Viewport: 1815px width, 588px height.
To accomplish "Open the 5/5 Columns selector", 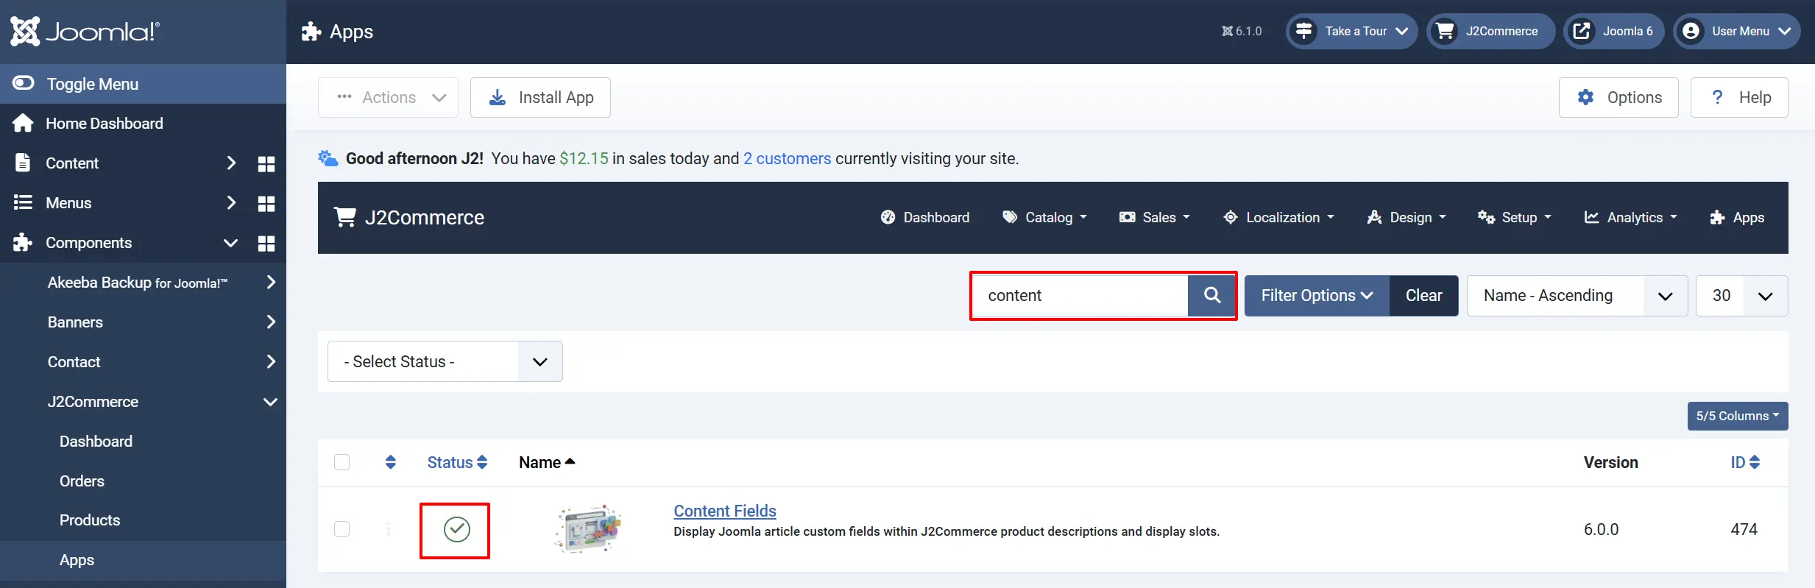I will click(1738, 416).
